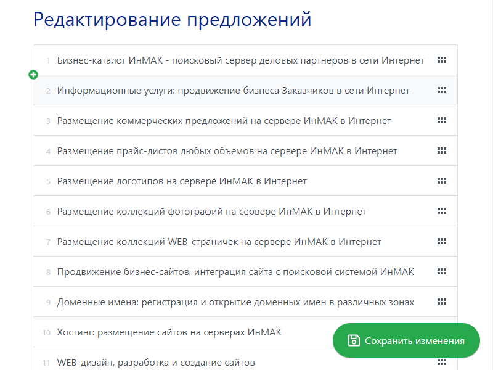This screenshot has height=370, width=493.
Task: Click the 'Редактирование предложений' page heading
Action: click(x=172, y=20)
